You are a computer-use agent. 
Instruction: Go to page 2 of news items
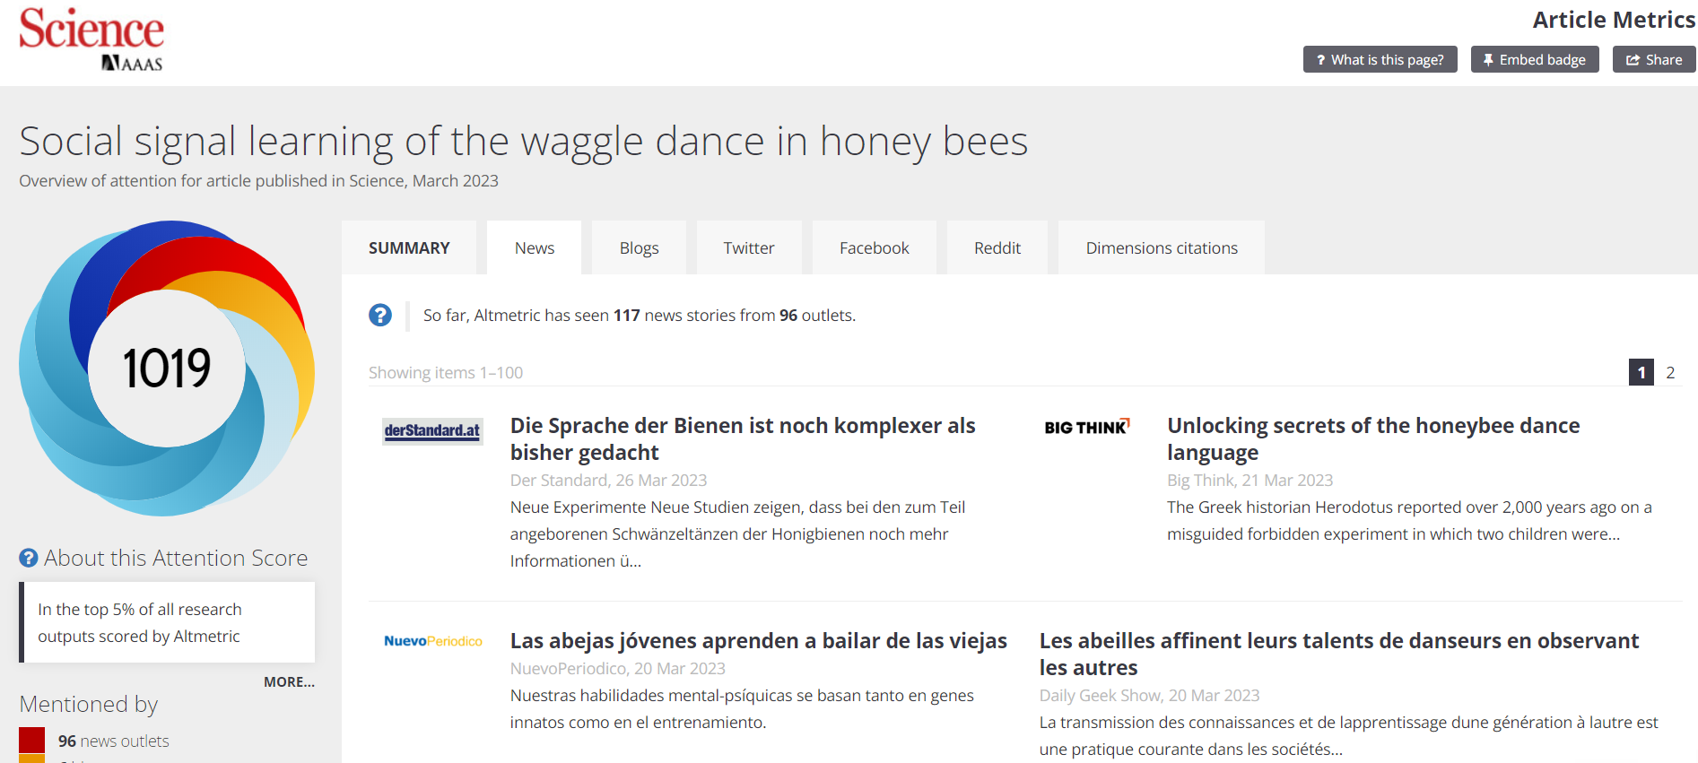coord(1670,373)
